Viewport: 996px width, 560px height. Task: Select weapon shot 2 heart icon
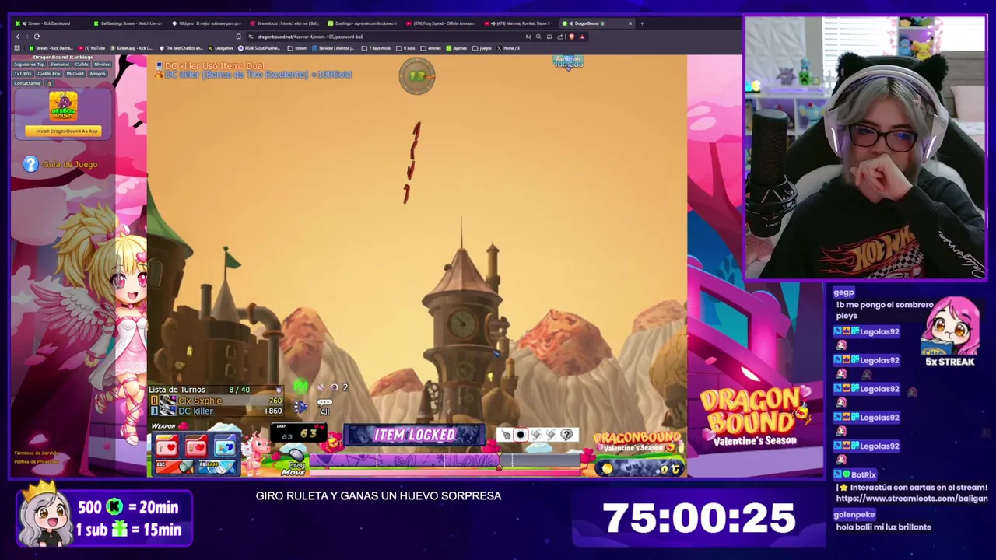pos(196,446)
